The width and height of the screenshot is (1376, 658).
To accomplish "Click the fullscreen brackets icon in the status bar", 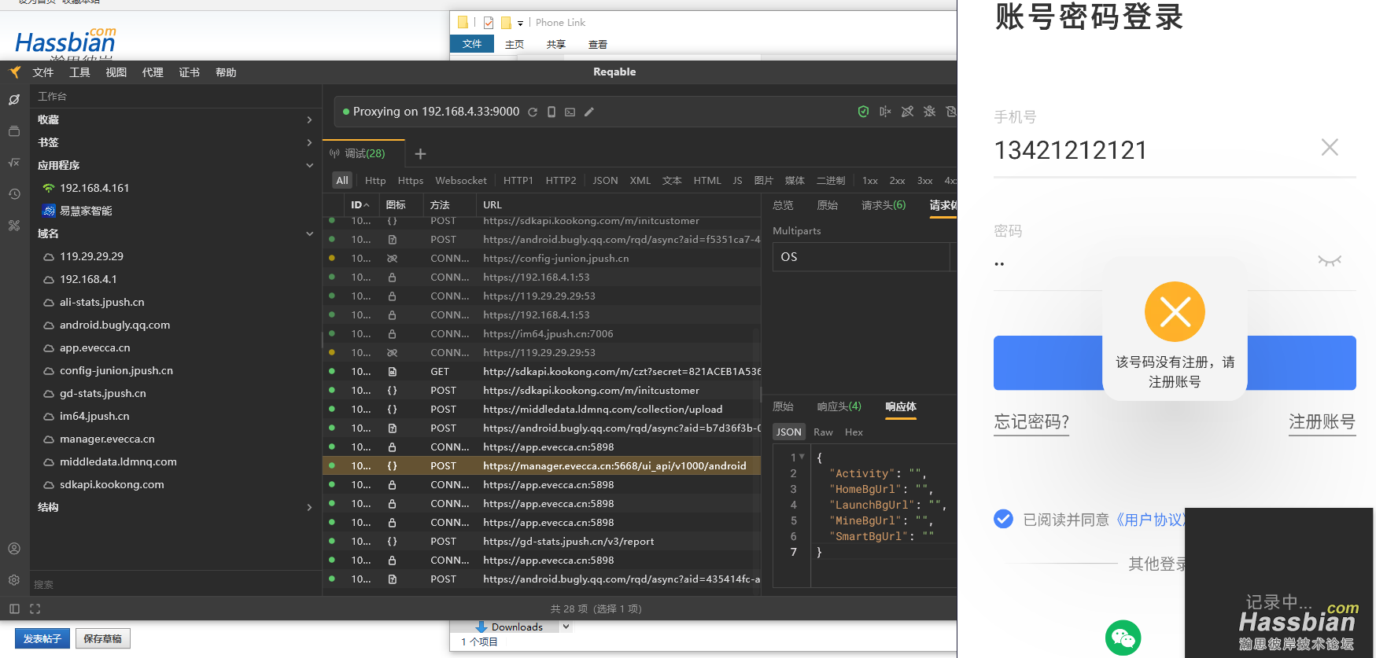I will point(35,609).
